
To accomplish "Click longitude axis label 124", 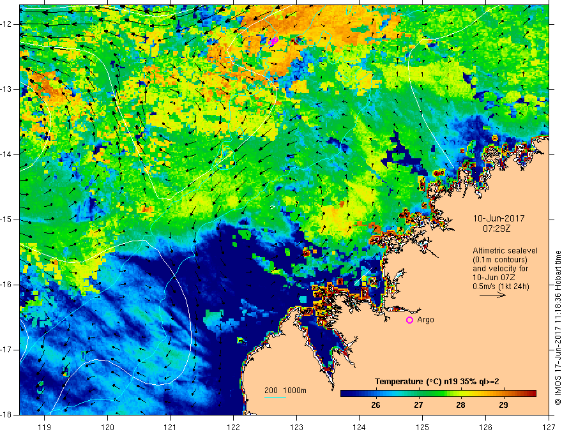I will click(360, 427).
